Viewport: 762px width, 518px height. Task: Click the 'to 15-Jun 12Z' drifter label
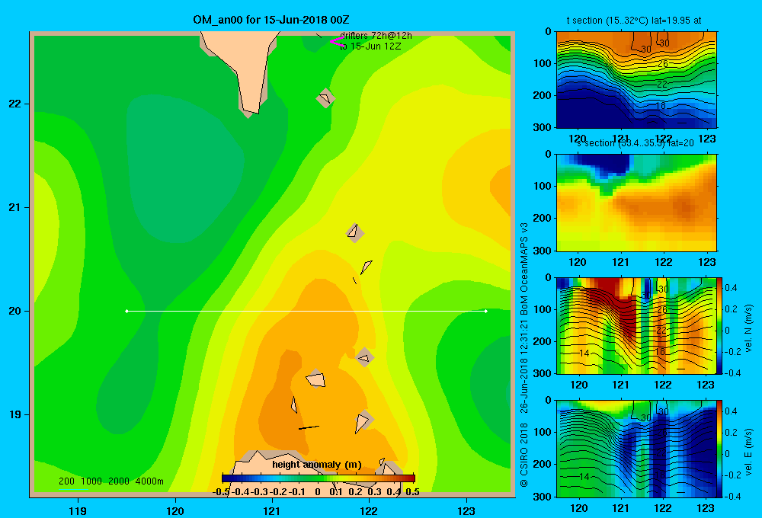point(370,46)
